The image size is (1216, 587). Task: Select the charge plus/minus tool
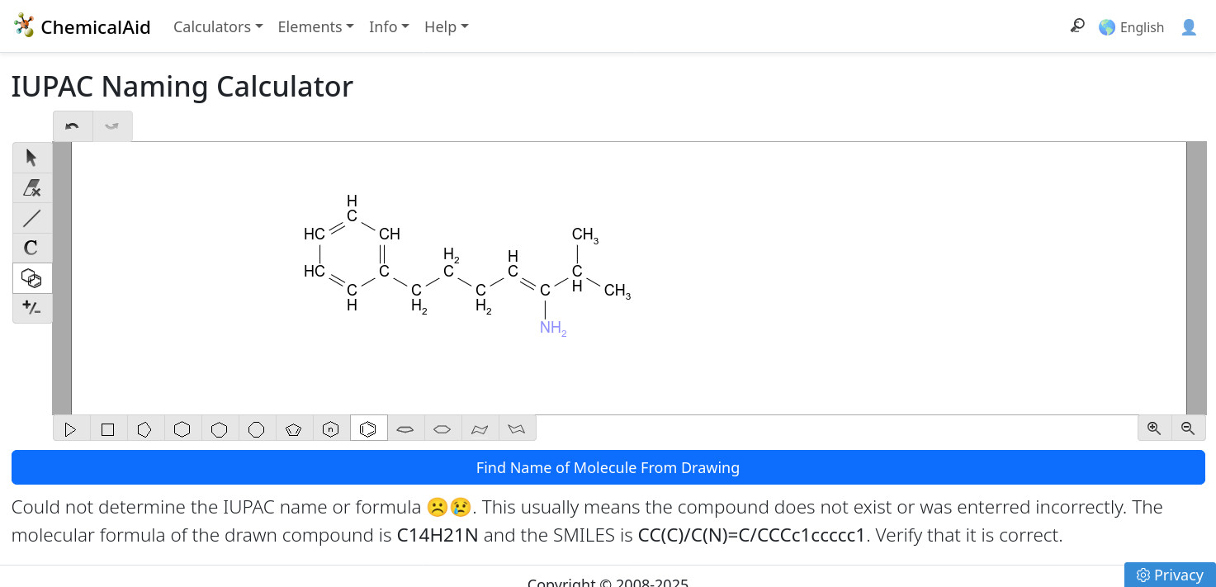coord(32,308)
